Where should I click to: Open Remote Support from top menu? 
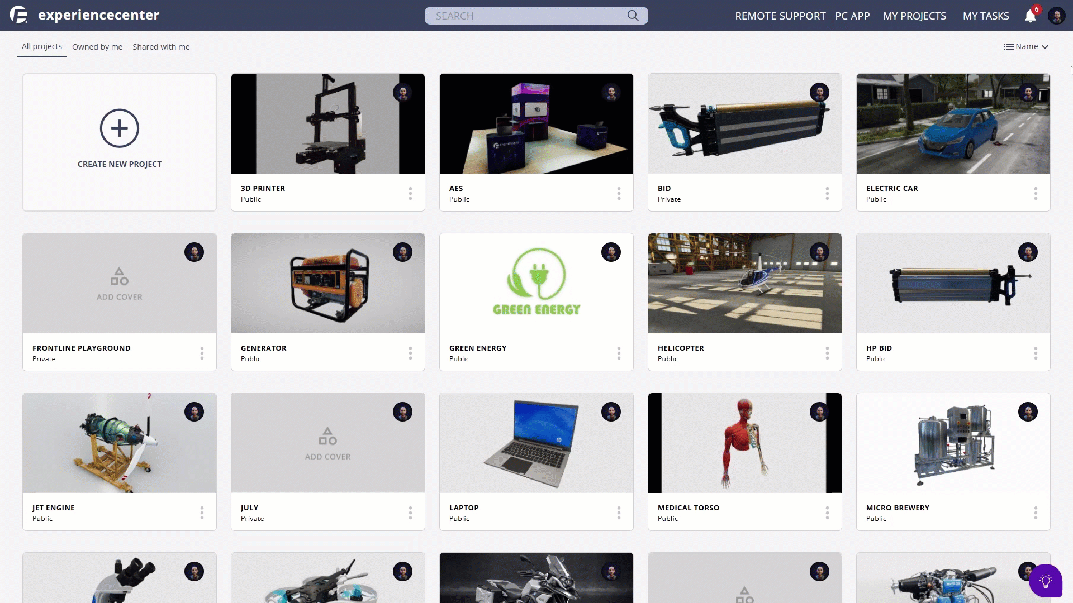[780, 16]
